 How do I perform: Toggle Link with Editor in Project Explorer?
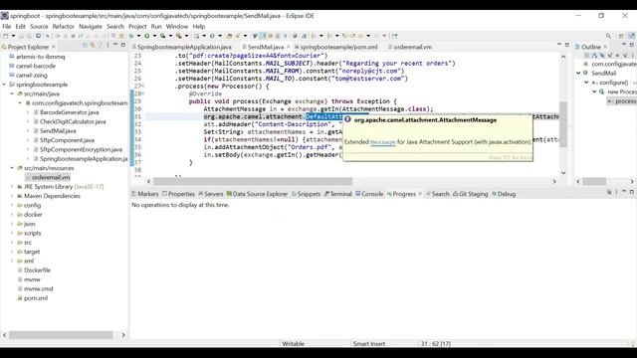[93, 45]
